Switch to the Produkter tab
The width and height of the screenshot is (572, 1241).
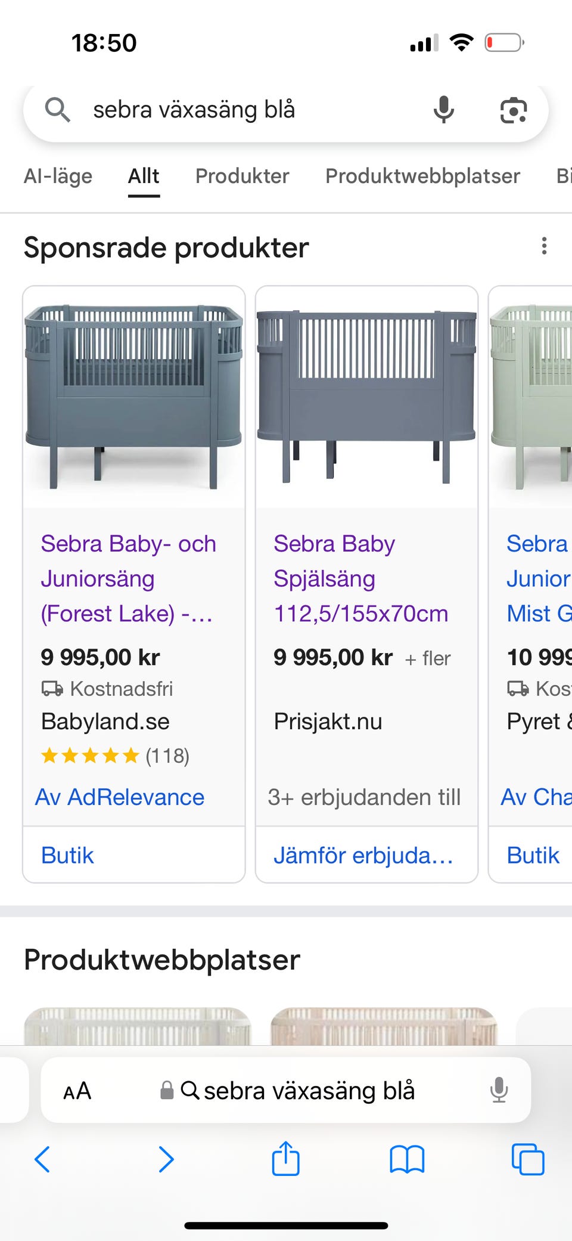(x=242, y=177)
